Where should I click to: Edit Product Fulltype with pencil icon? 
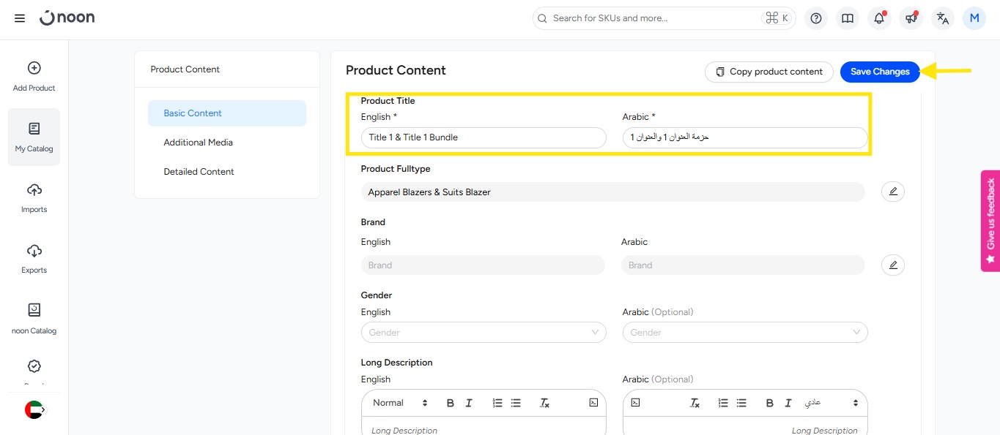pos(892,192)
